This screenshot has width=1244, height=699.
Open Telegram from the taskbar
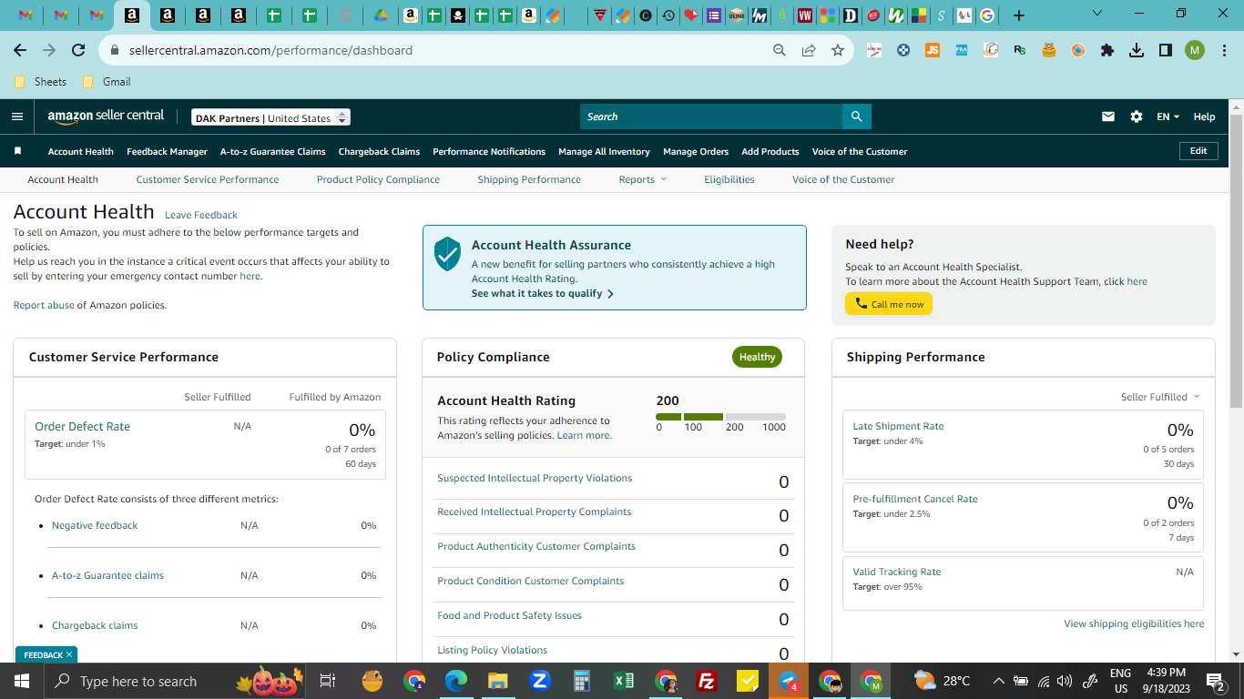(789, 681)
